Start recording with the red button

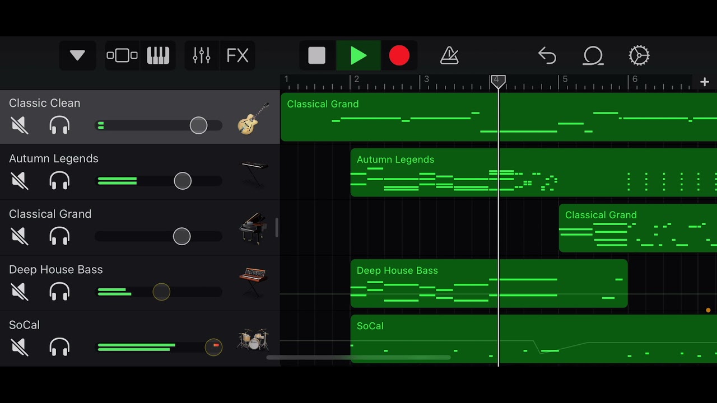click(399, 55)
